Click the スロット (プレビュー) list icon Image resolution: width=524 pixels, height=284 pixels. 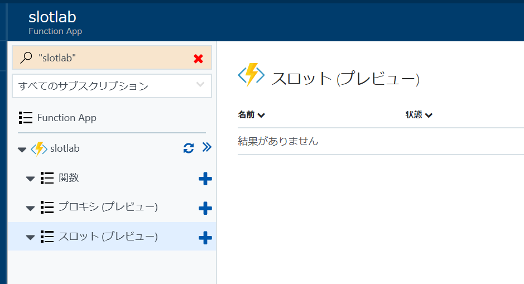click(47, 237)
